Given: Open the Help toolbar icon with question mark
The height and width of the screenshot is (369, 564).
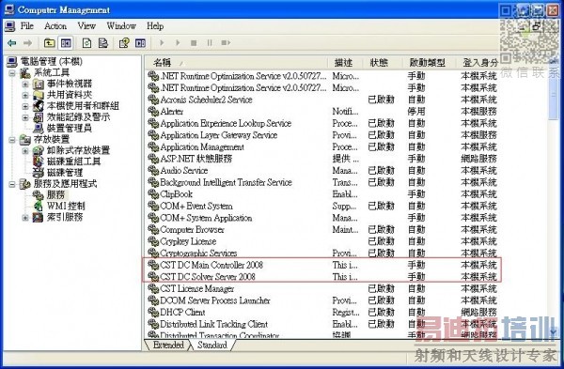Looking at the screenshot, I should coord(124,43).
